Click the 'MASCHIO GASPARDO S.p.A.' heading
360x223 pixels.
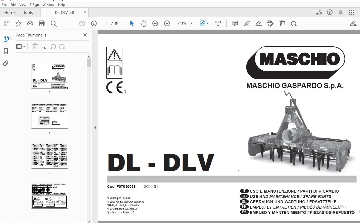coord(295,86)
